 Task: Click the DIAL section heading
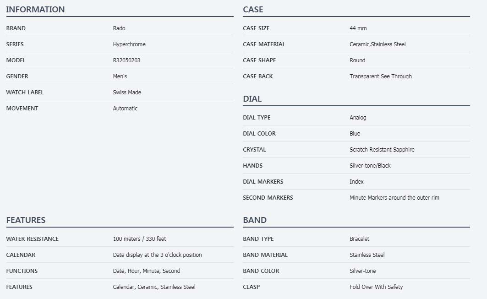click(x=252, y=99)
